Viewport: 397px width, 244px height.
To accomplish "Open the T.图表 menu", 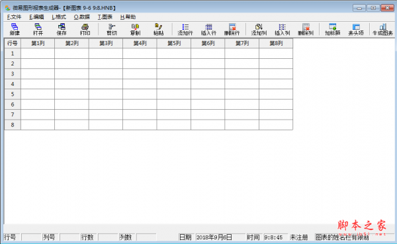I will tap(105, 17).
